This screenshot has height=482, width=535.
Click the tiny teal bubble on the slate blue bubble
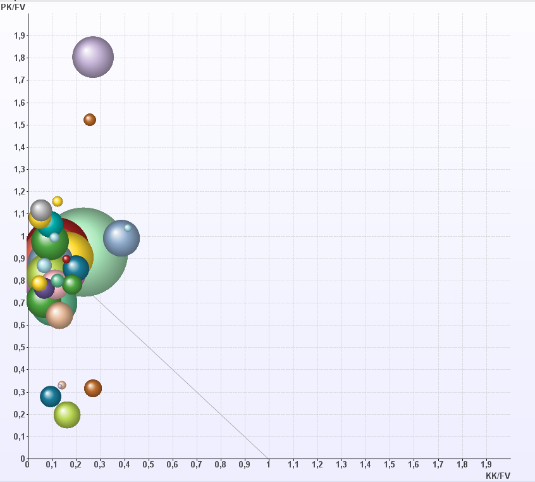point(128,227)
